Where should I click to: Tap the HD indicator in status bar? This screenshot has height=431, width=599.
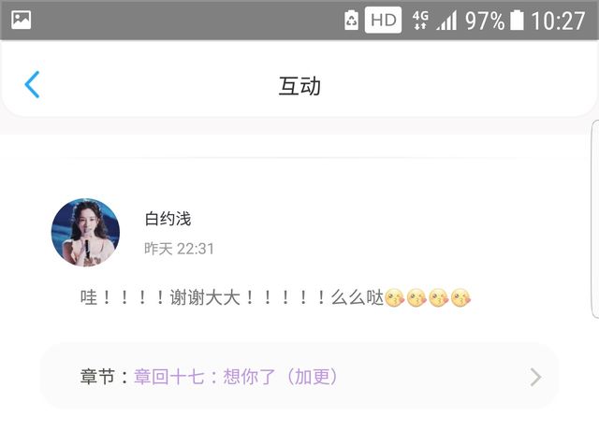(x=383, y=20)
